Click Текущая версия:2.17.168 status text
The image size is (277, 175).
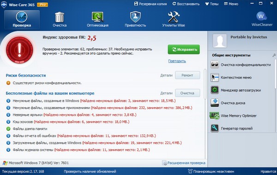coord(23,171)
